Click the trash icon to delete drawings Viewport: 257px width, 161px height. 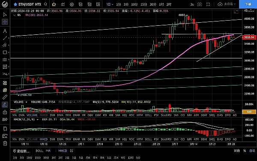pyautogui.click(x=5, y=143)
